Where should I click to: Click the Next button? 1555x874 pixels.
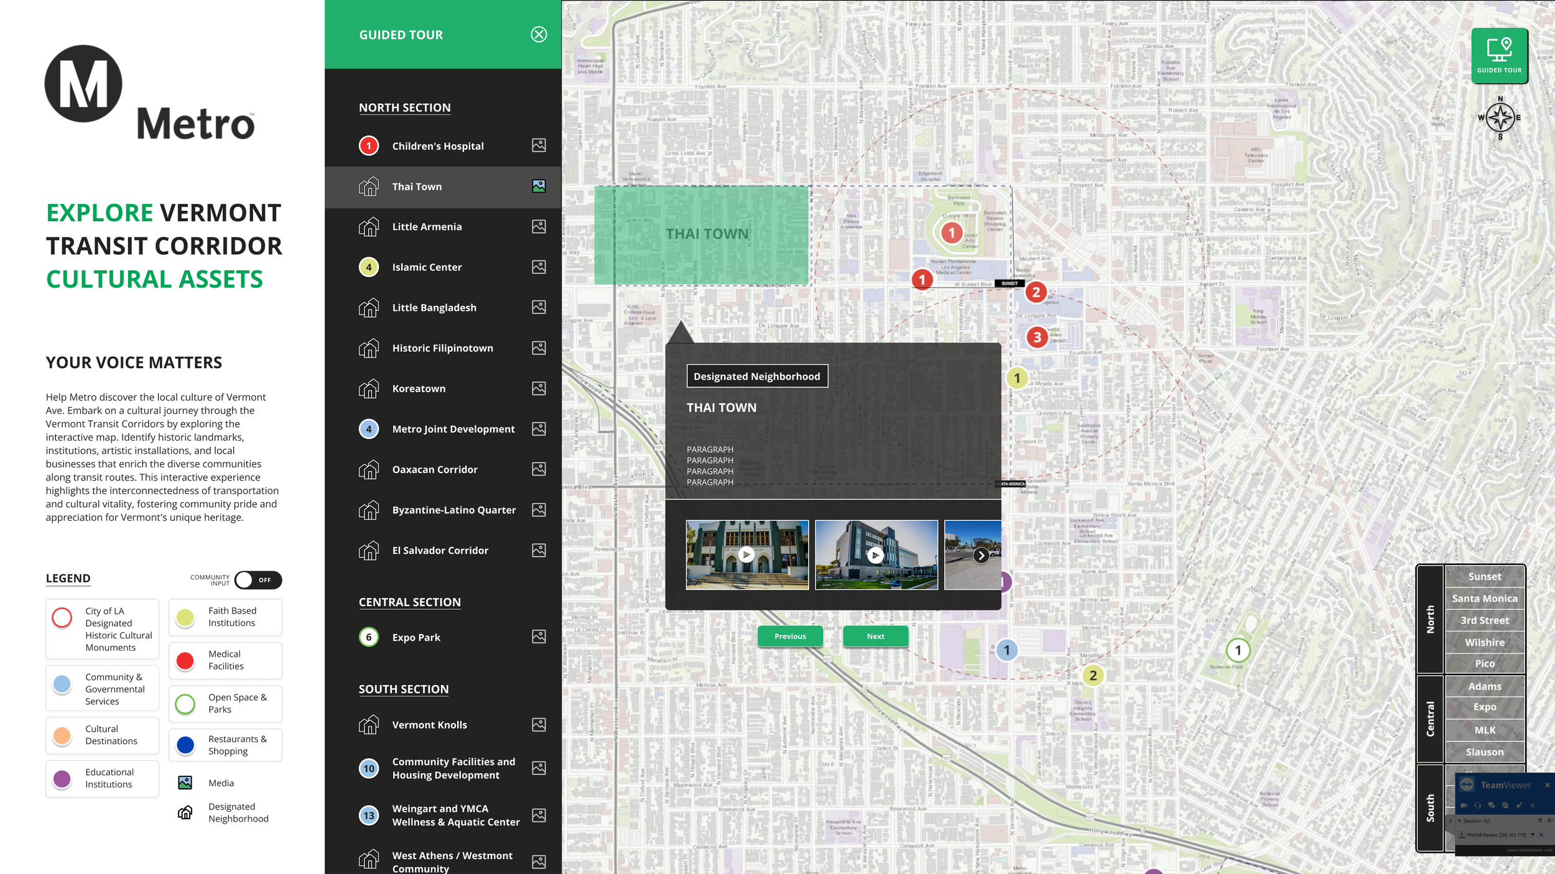[875, 636]
